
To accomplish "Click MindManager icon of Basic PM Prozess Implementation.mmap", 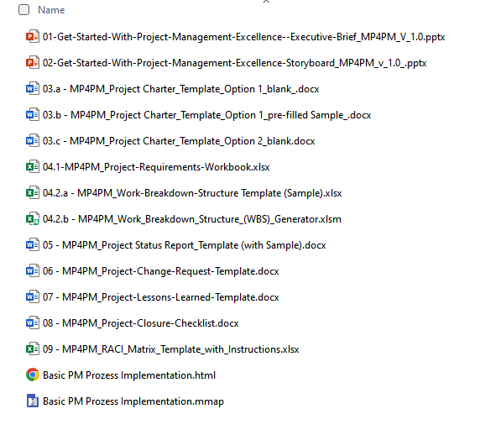I will coord(33,401).
